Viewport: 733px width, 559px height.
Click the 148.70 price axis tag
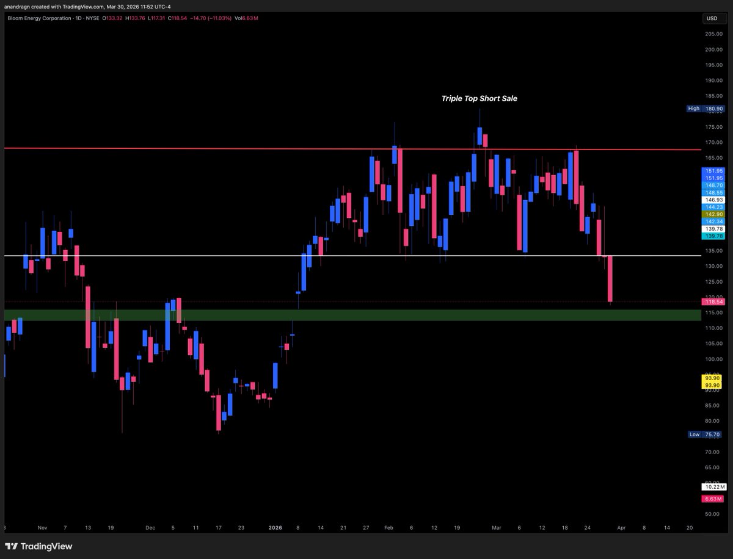[713, 185]
